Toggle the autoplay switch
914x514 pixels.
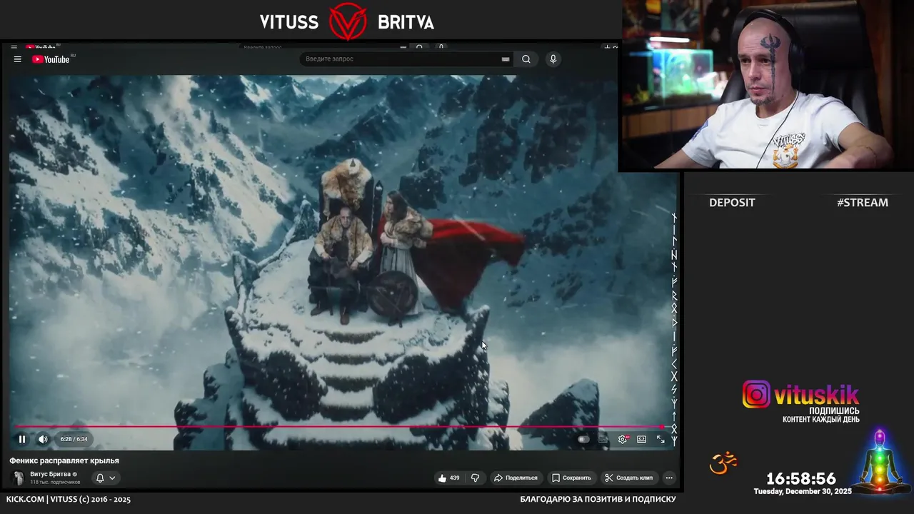(583, 439)
